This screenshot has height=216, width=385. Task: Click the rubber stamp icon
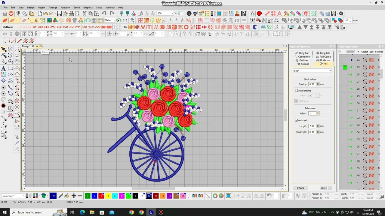point(237,13)
